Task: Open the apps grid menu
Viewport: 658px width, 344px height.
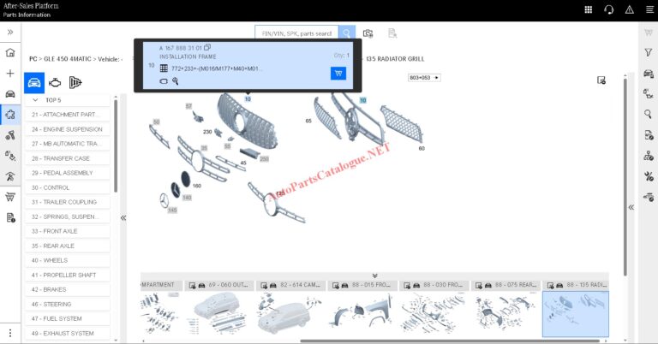Action: (x=588, y=9)
